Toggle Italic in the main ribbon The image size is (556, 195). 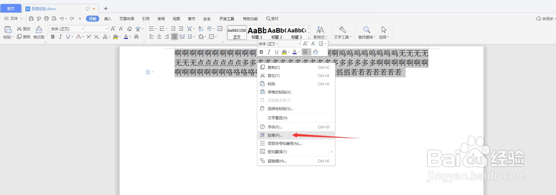point(60,36)
